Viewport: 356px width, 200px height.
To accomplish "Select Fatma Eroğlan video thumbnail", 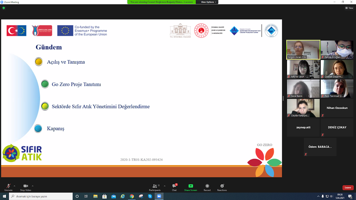I will [x=337, y=50].
